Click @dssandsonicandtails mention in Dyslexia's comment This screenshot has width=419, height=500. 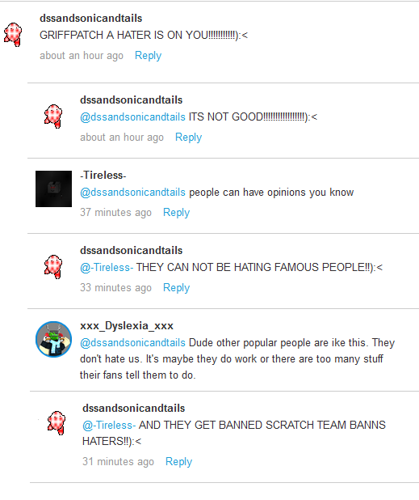pos(132,343)
